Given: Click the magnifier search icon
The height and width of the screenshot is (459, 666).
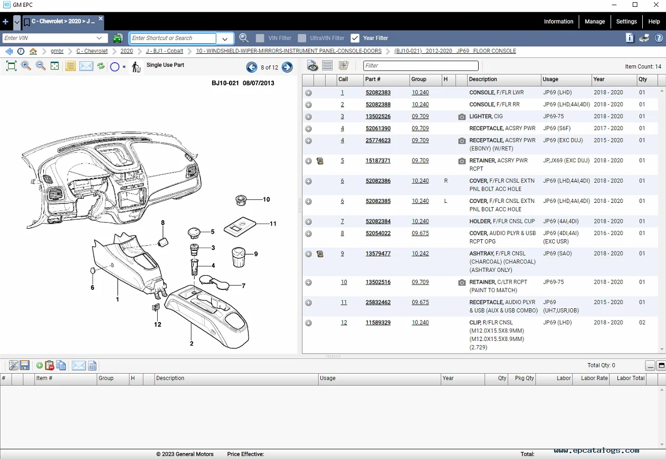Looking at the screenshot, I should point(243,38).
